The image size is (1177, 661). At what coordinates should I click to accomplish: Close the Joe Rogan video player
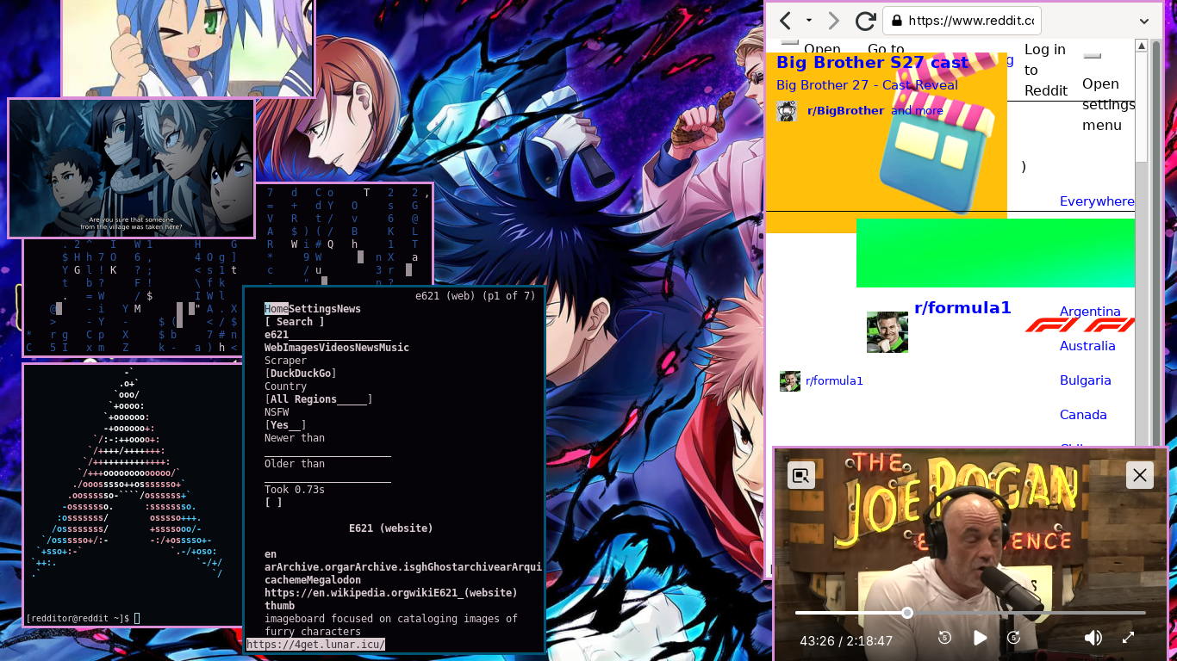(x=1140, y=475)
